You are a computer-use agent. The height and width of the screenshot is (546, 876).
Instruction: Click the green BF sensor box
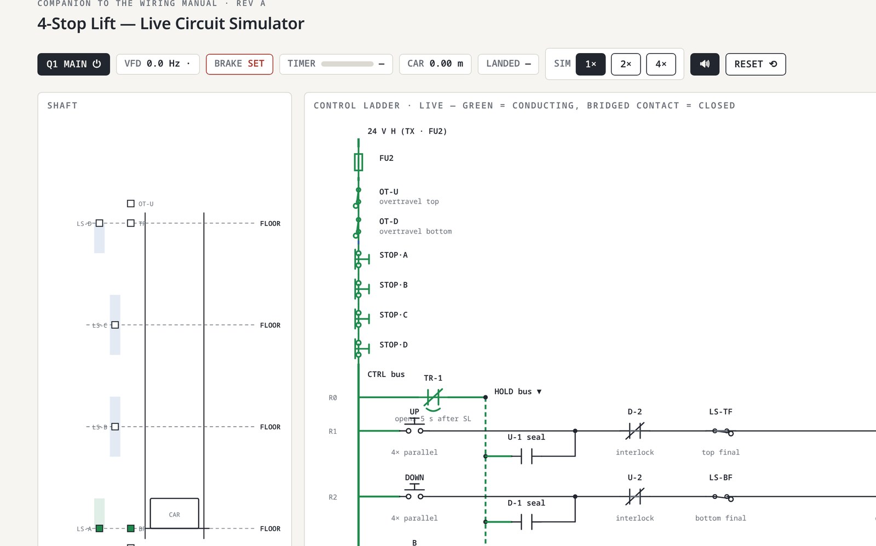point(131,528)
